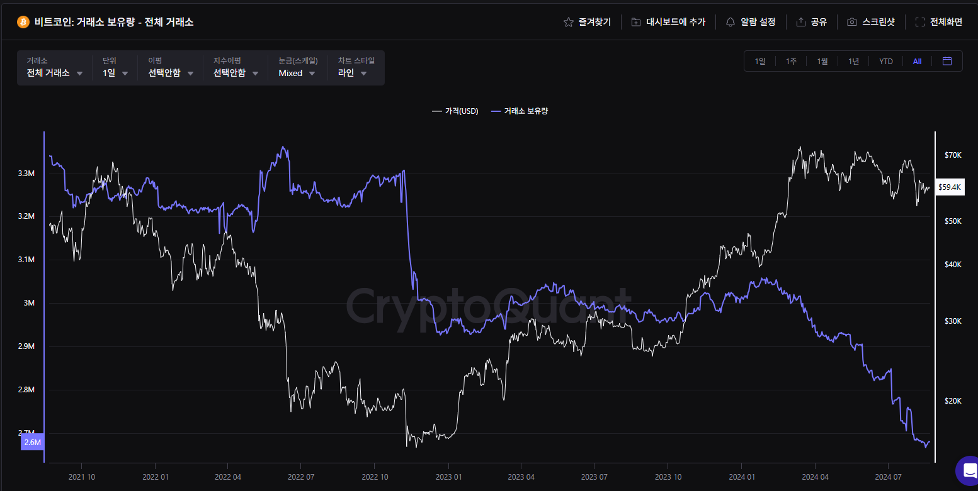Click the 2023 10 date axis label
This screenshot has width=978, height=491.
668,477
